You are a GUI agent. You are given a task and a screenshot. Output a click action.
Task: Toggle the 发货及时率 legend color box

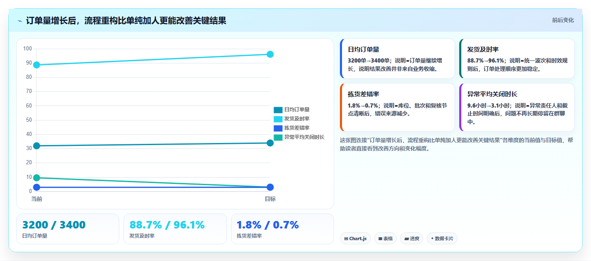(278, 119)
